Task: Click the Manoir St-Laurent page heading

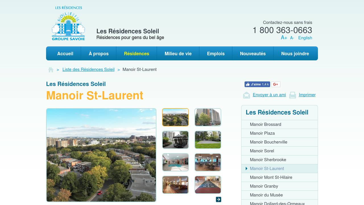Action: tap(95, 95)
